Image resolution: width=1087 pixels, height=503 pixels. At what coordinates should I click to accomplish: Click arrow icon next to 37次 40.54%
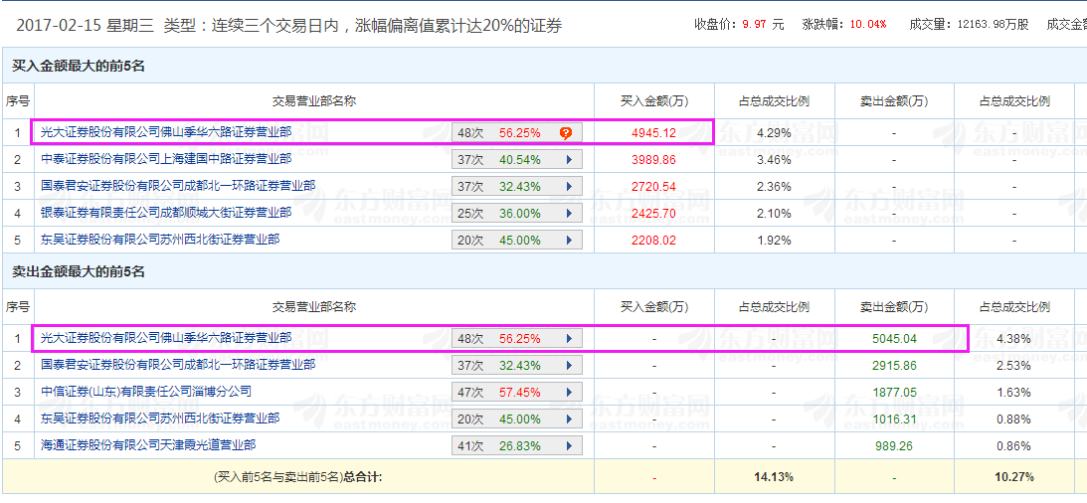tap(569, 159)
